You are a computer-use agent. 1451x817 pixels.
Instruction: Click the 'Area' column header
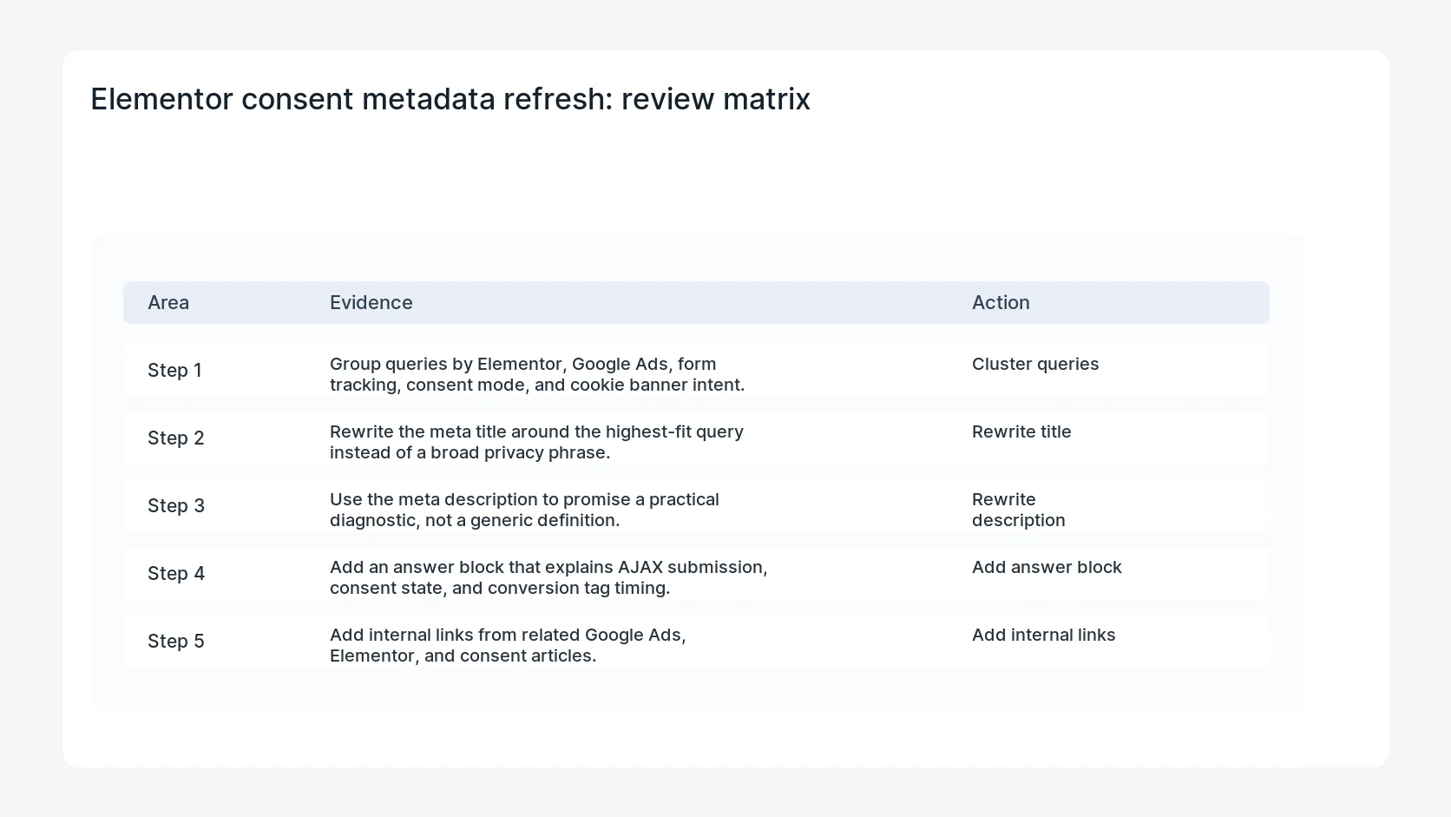(168, 302)
